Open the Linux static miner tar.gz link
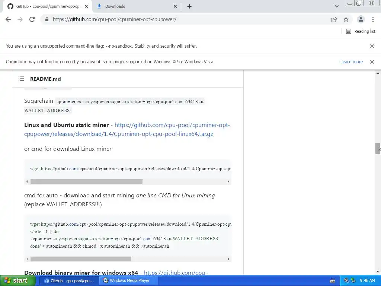 pyautogui.click(x=127, y=129)
